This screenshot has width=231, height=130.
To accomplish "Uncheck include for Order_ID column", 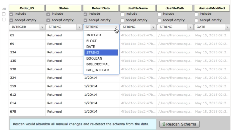I will point(11,14).
